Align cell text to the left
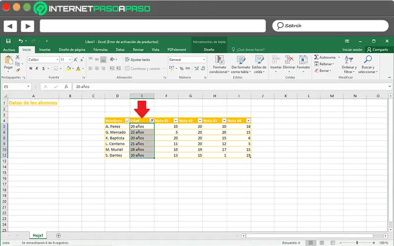This screenshot has width=394, height=246. (x=91, y=68)
